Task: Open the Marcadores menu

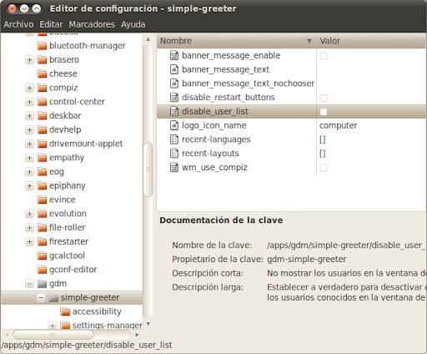Action: [x=92, y=24]
